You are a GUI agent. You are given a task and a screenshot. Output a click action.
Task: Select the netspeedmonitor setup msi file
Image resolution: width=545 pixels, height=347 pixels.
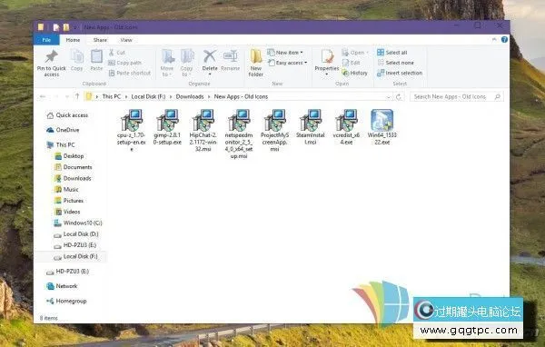pyautogui.click(x=239, y=134)
